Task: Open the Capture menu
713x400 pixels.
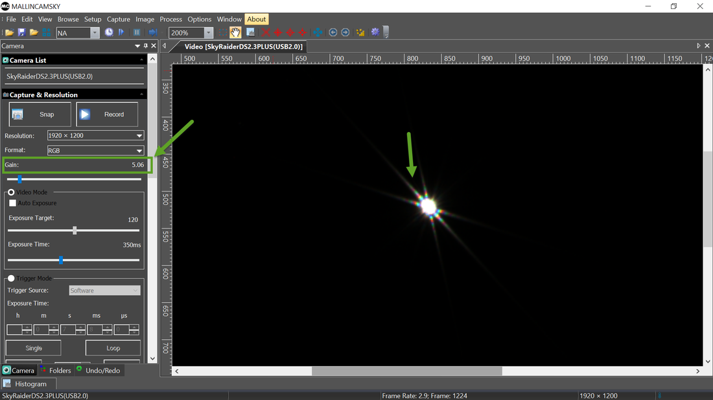Action: (x=118, y=19)
